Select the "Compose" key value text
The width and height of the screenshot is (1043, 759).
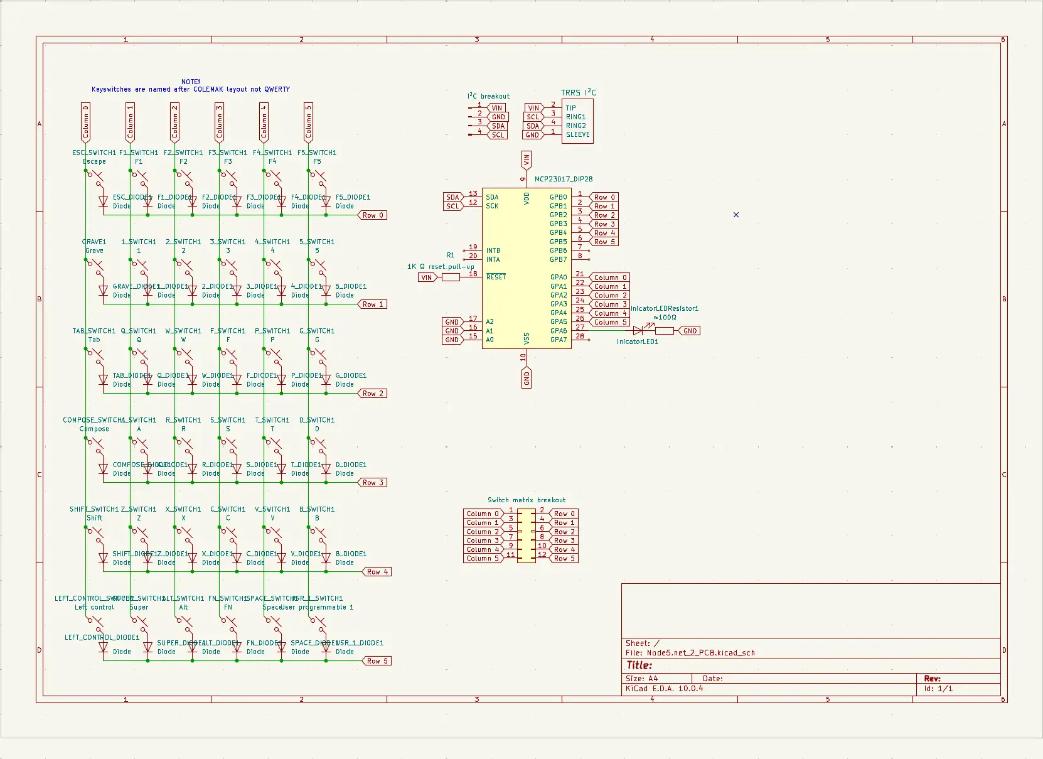pyautogui.click(x=94, y=429)
